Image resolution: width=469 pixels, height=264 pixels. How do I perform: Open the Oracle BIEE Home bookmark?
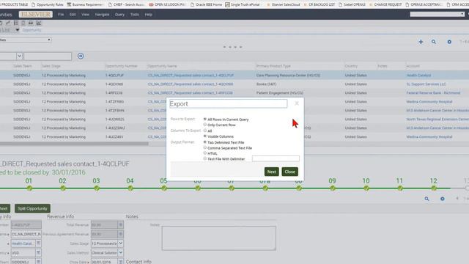click(x=206, y=4)
